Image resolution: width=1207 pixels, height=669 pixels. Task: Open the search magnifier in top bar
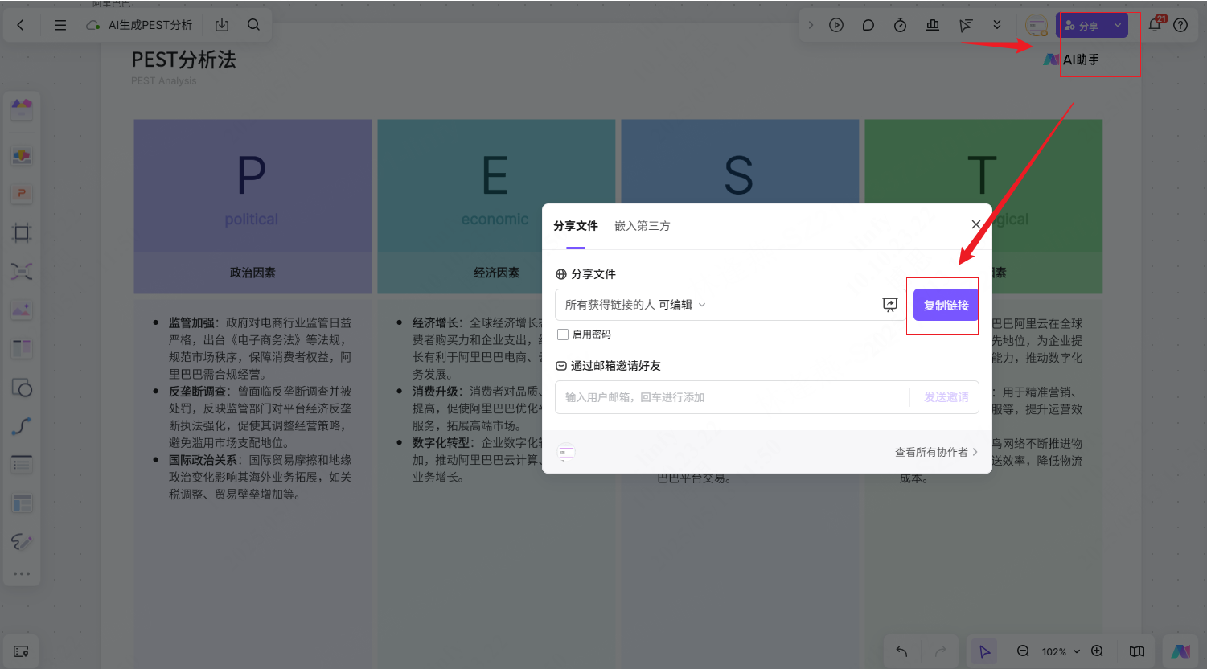(253, 25)
